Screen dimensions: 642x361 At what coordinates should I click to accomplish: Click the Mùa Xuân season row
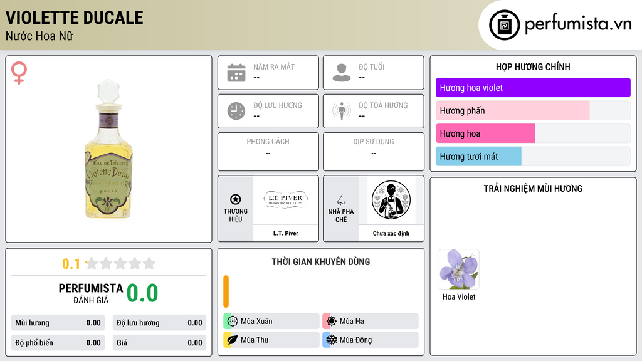[271, 322]
